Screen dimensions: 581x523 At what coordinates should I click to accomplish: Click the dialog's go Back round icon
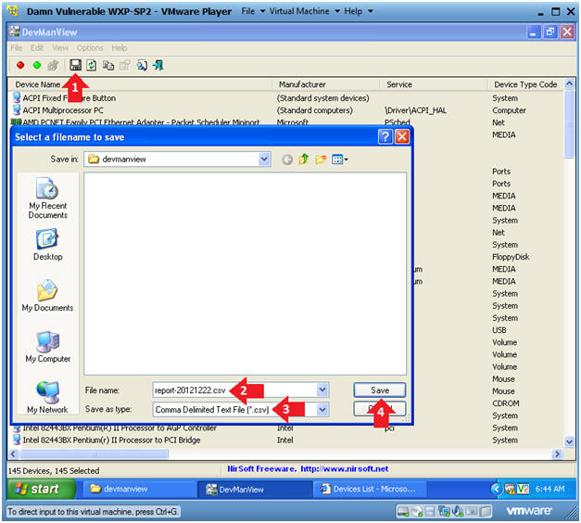pyautogui.click(x=287, y=159)
